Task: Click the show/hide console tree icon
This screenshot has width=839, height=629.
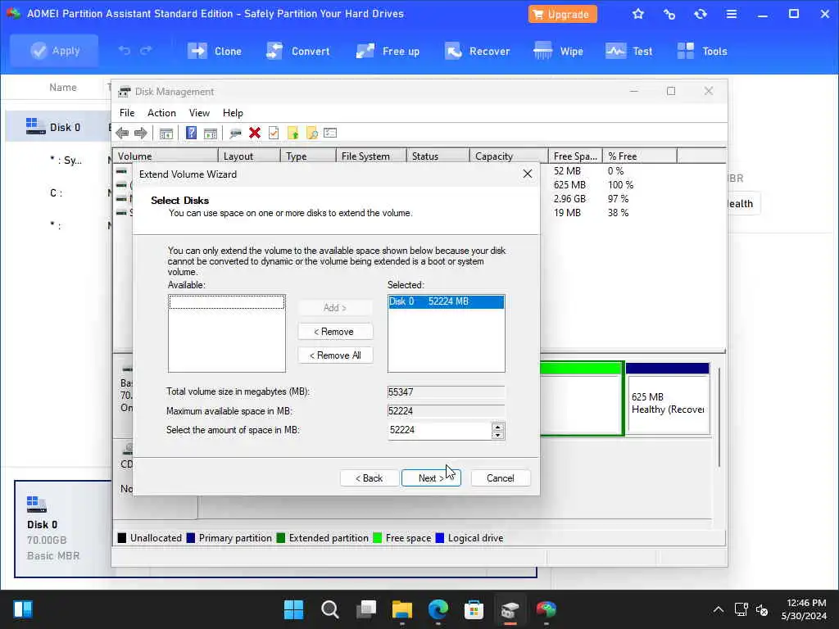Action: pos(166,133)
